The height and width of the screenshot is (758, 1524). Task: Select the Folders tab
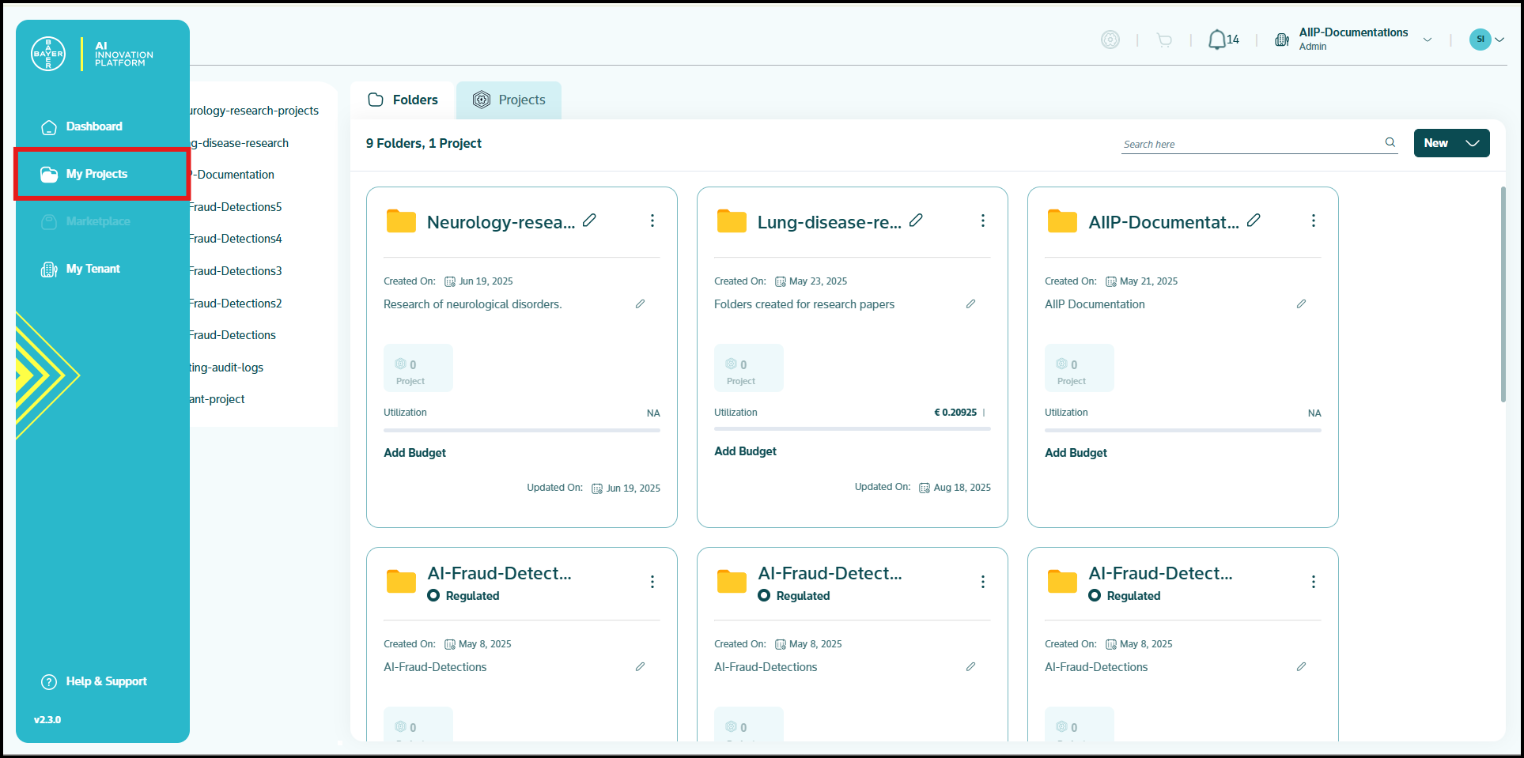pos(403,100)
